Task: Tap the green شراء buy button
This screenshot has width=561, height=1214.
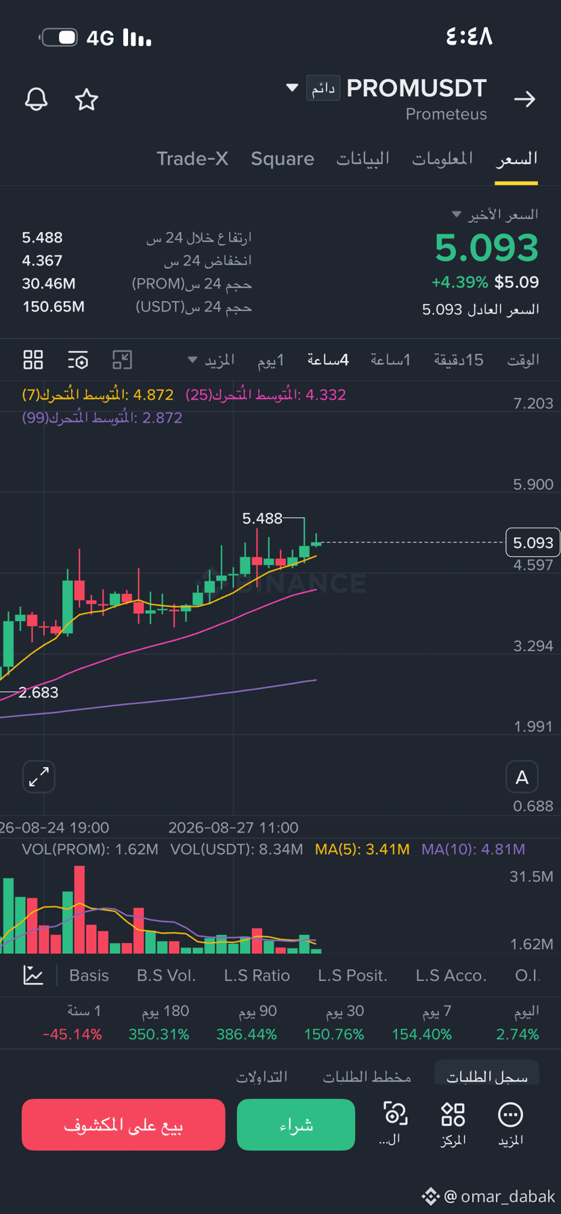Action: point(296,1125)
